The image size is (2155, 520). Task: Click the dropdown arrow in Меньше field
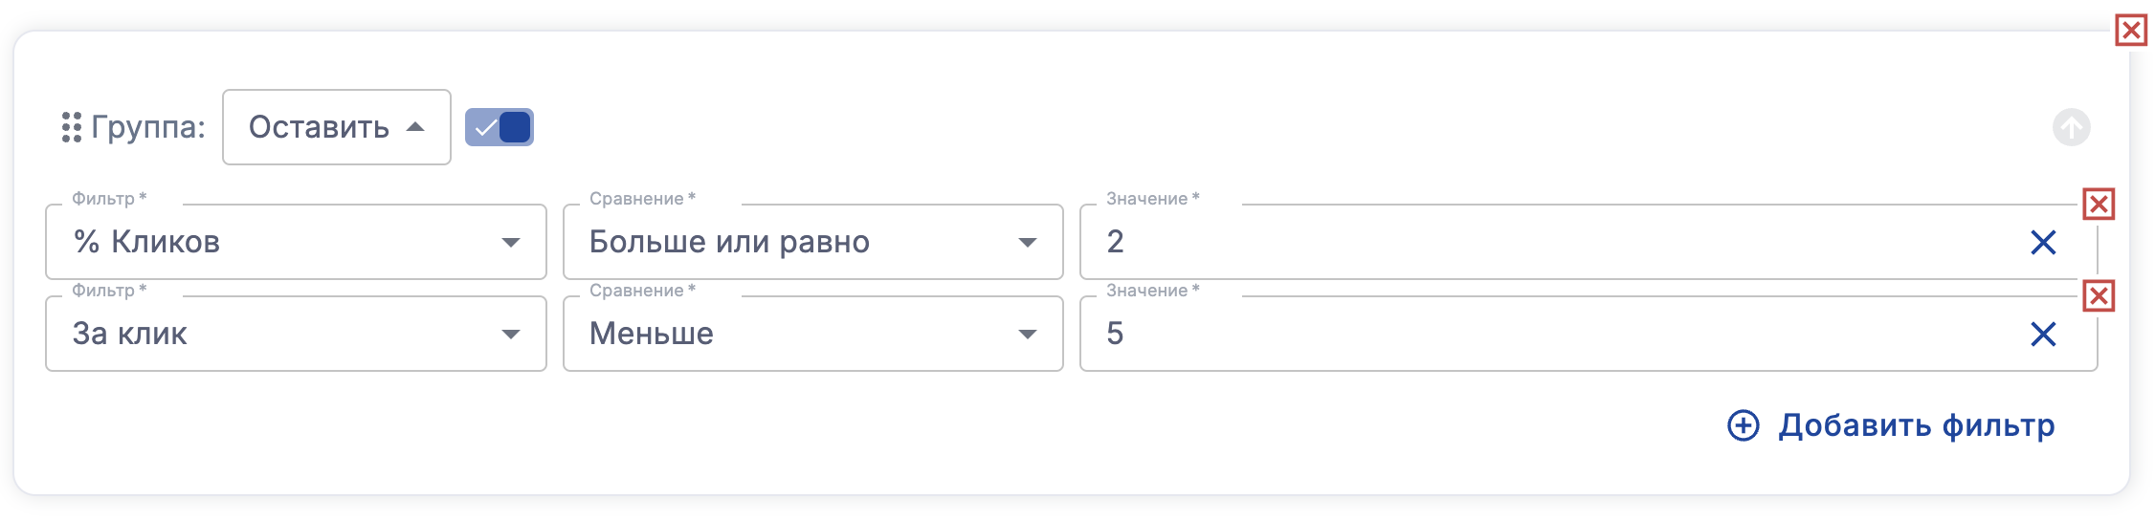pos(1028,335)
